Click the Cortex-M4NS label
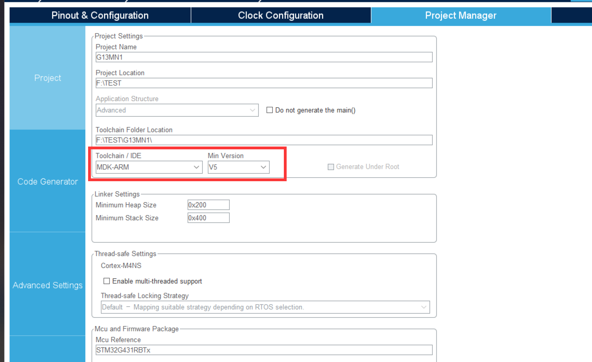Viewport: 592px width, 362px height. pyautogui.click(x=121, y=266)
